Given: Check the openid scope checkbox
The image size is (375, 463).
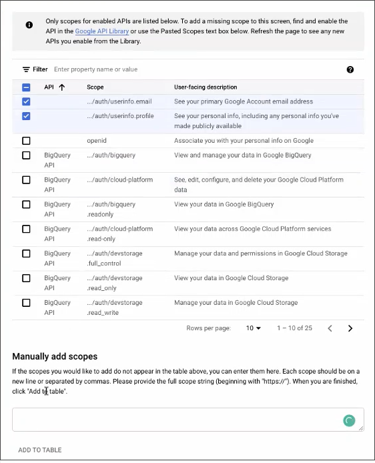Looking at the screenshot, I should point(26,141).
